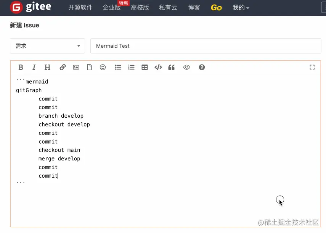Click the Gitee logo icon
Screen dimensions: 326x233
[16, 7]
